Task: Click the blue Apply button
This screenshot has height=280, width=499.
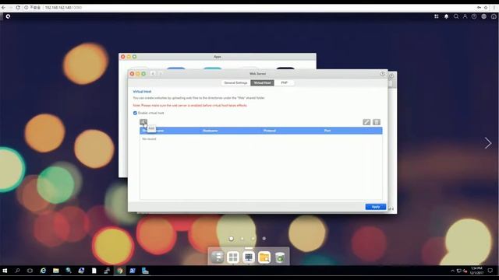Action: click(376, 207)
